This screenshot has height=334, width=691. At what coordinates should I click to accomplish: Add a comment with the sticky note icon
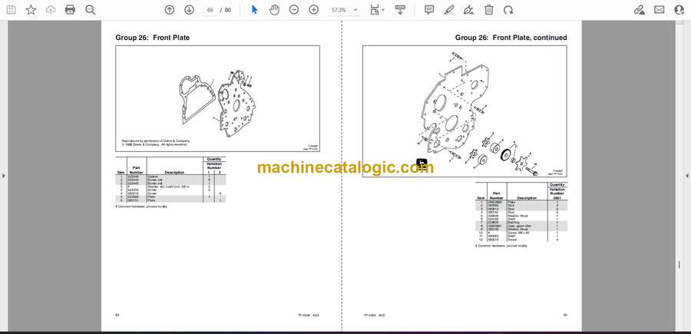[x=429, y=10]
